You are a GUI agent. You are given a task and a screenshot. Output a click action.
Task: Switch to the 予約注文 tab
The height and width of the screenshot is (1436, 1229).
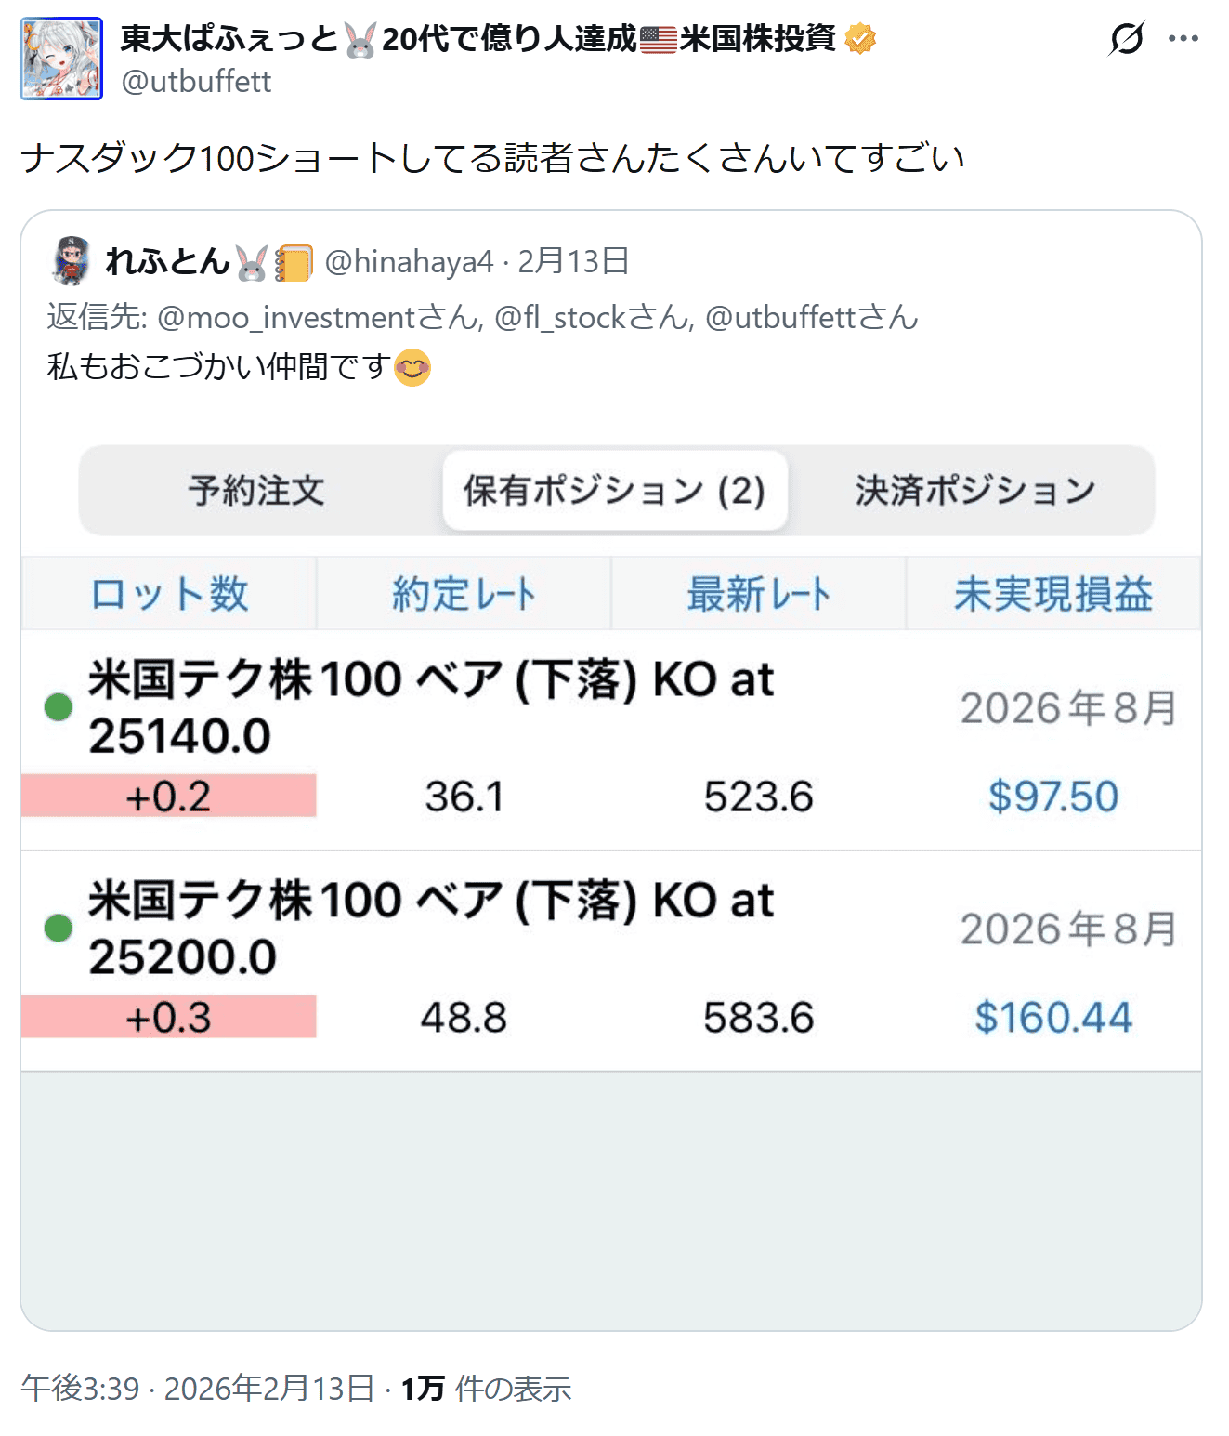(257, 491)
